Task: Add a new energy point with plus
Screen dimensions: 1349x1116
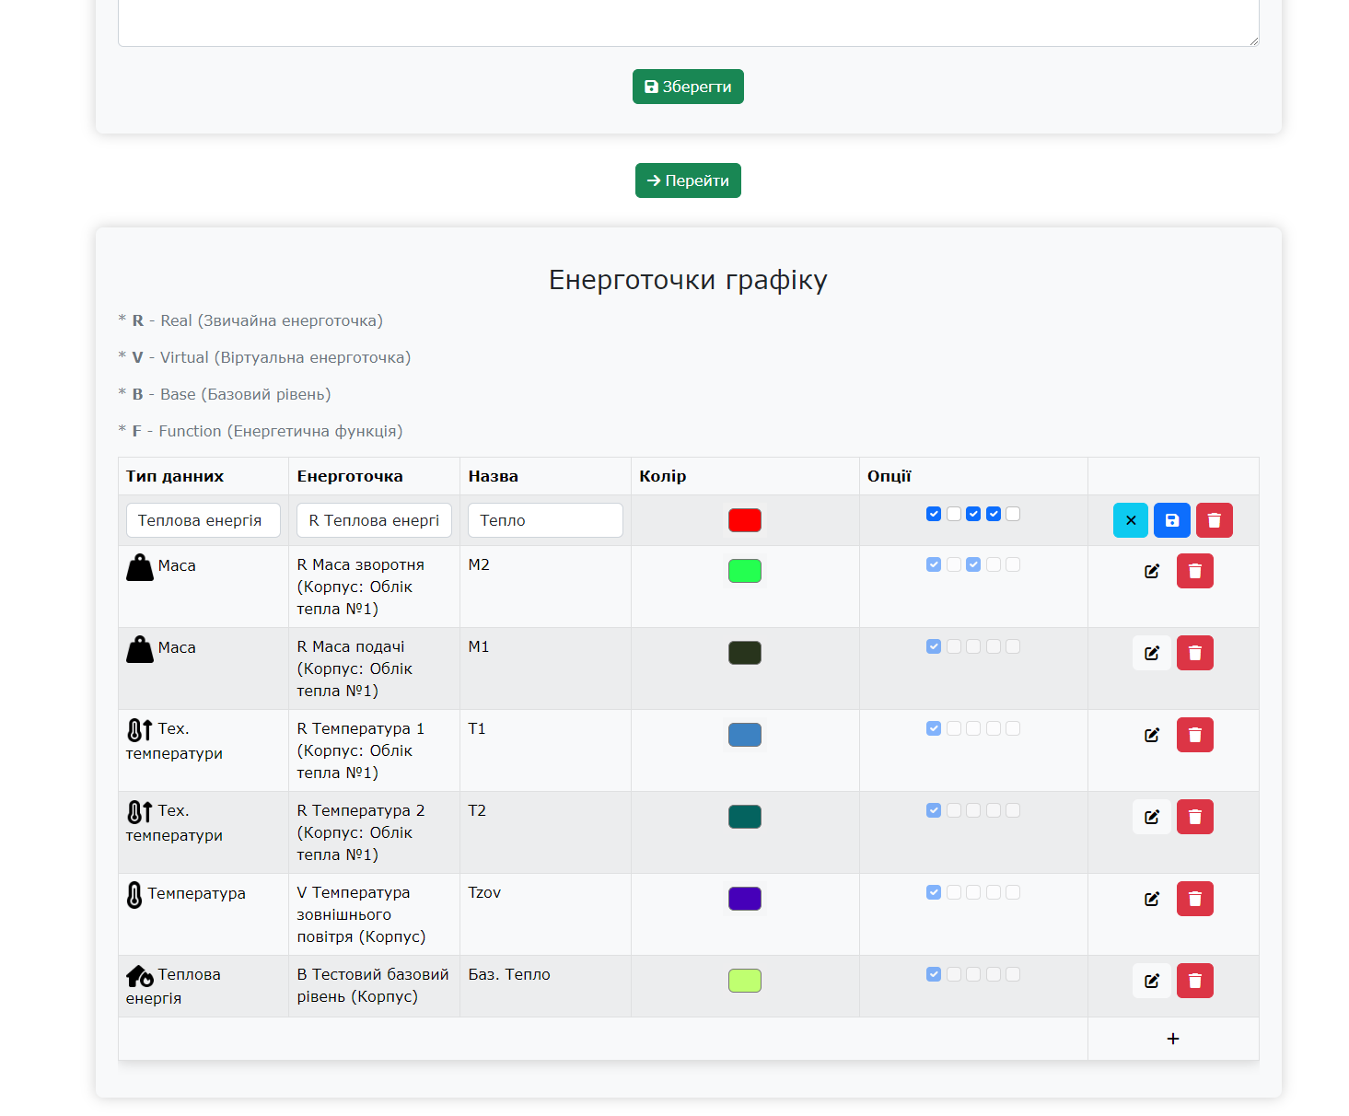Action: click(x=1172, y=1039)
